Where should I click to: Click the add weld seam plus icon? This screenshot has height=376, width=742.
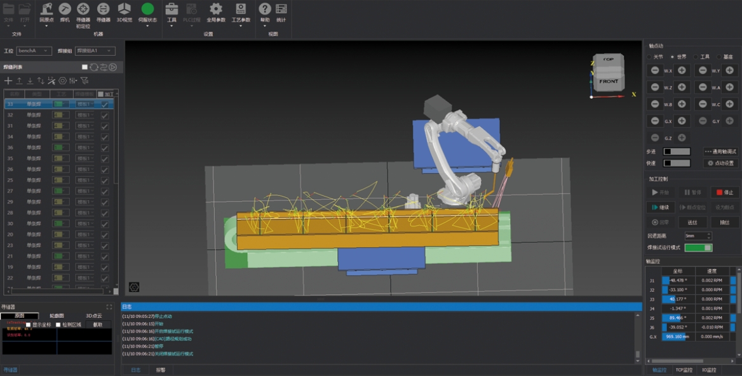pos(8,81)
